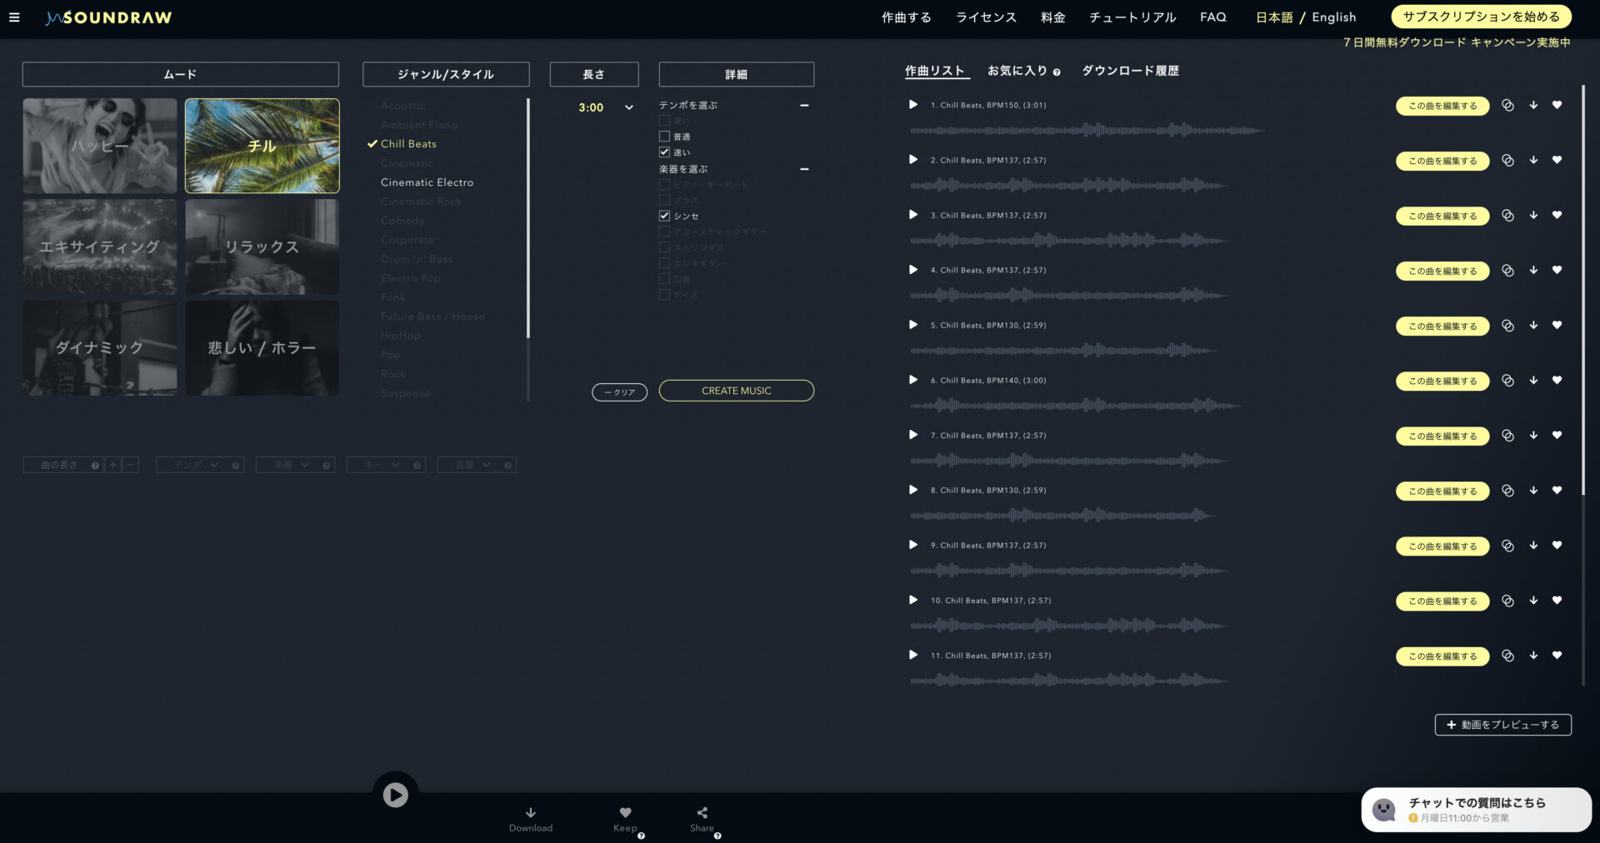Switch to the お気に入り tab

[1018, 71]
